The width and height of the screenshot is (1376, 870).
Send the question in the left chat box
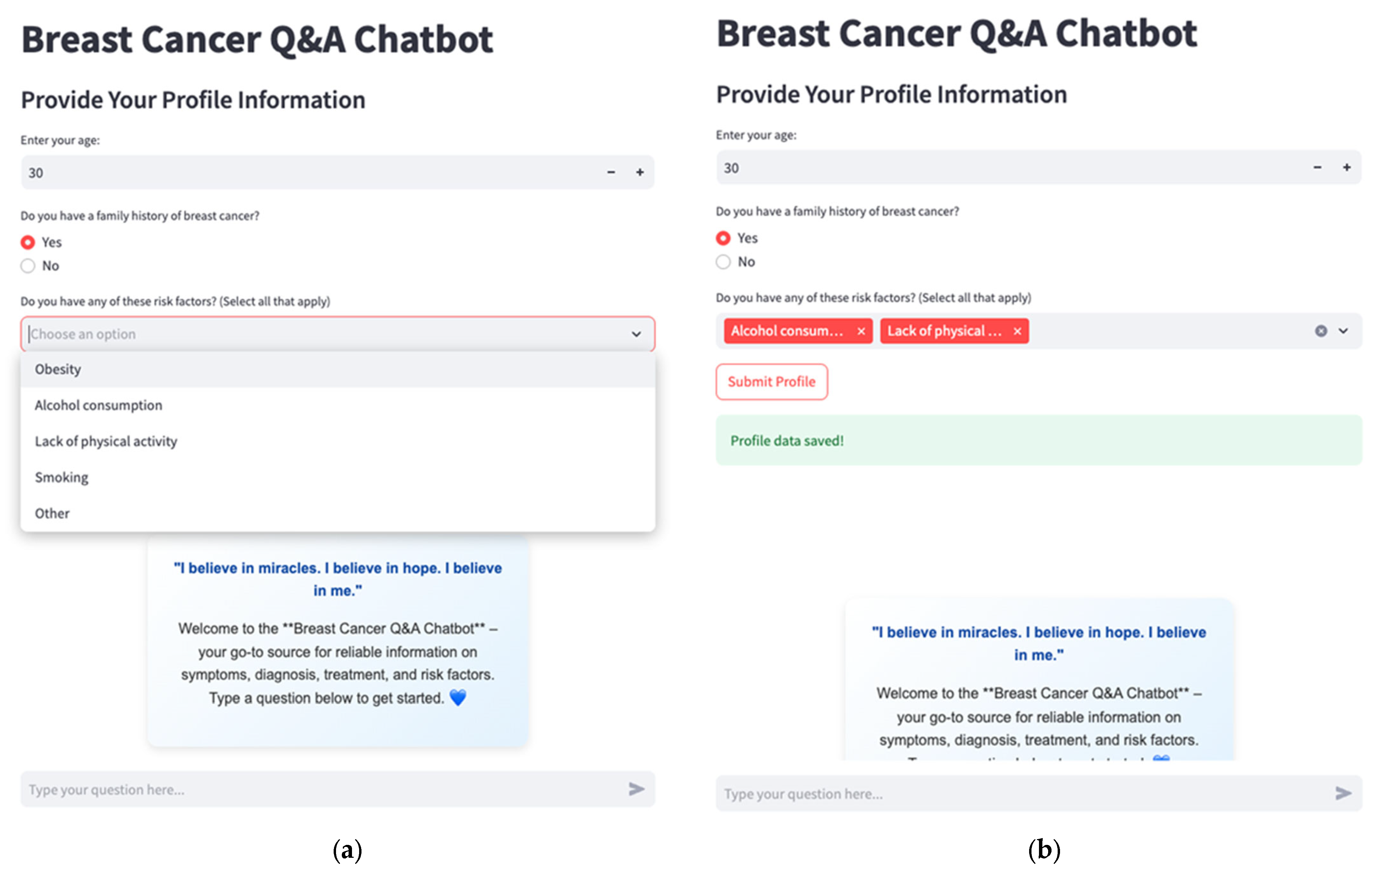click(637, 790)
